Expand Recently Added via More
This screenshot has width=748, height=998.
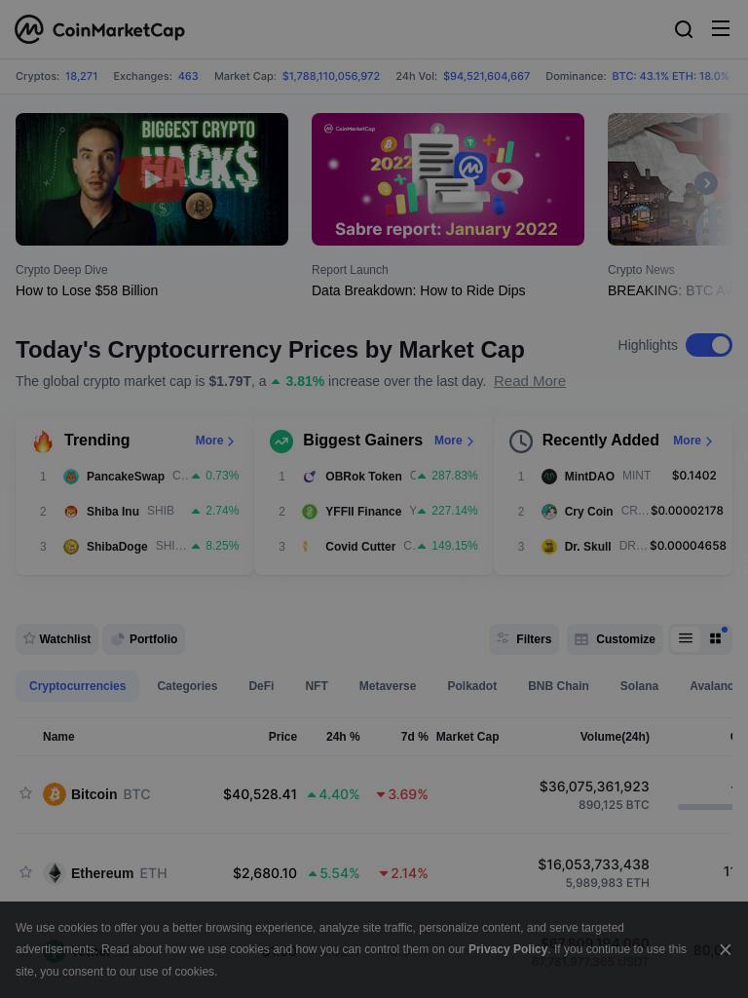tap(692, 441)
